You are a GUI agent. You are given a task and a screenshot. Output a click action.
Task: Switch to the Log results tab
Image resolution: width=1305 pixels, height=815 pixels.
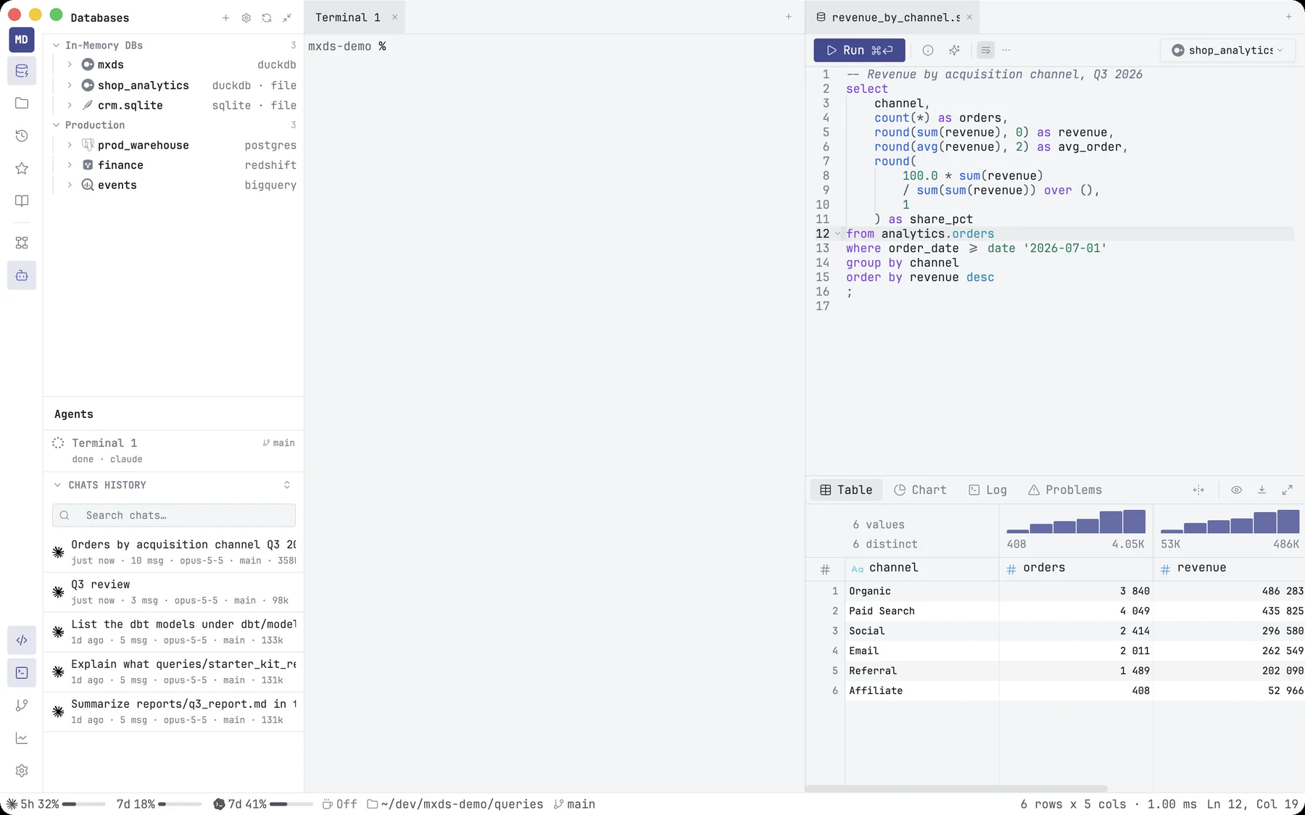tap(987, 490)
